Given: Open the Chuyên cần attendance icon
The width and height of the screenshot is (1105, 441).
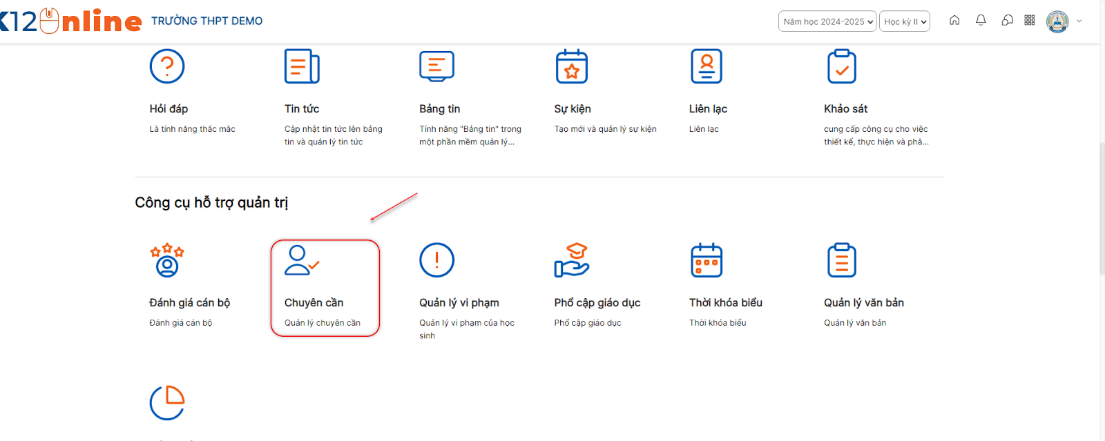Looking at the screenshot, I should click(302, 260).
